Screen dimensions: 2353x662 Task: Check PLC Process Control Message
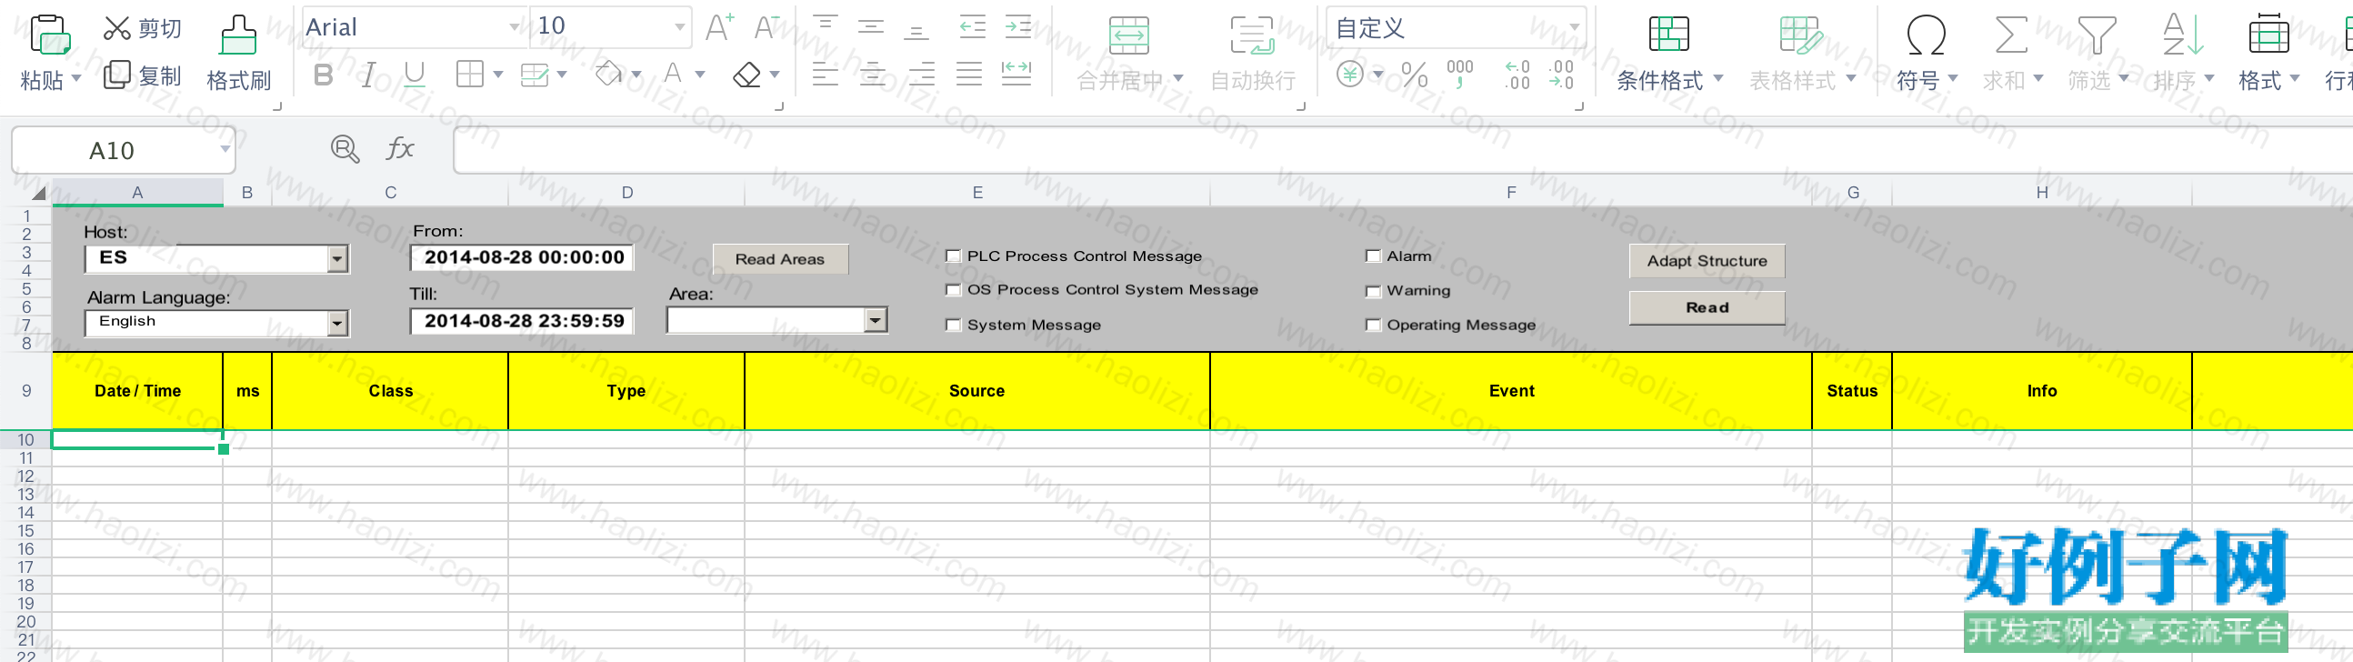954,256
